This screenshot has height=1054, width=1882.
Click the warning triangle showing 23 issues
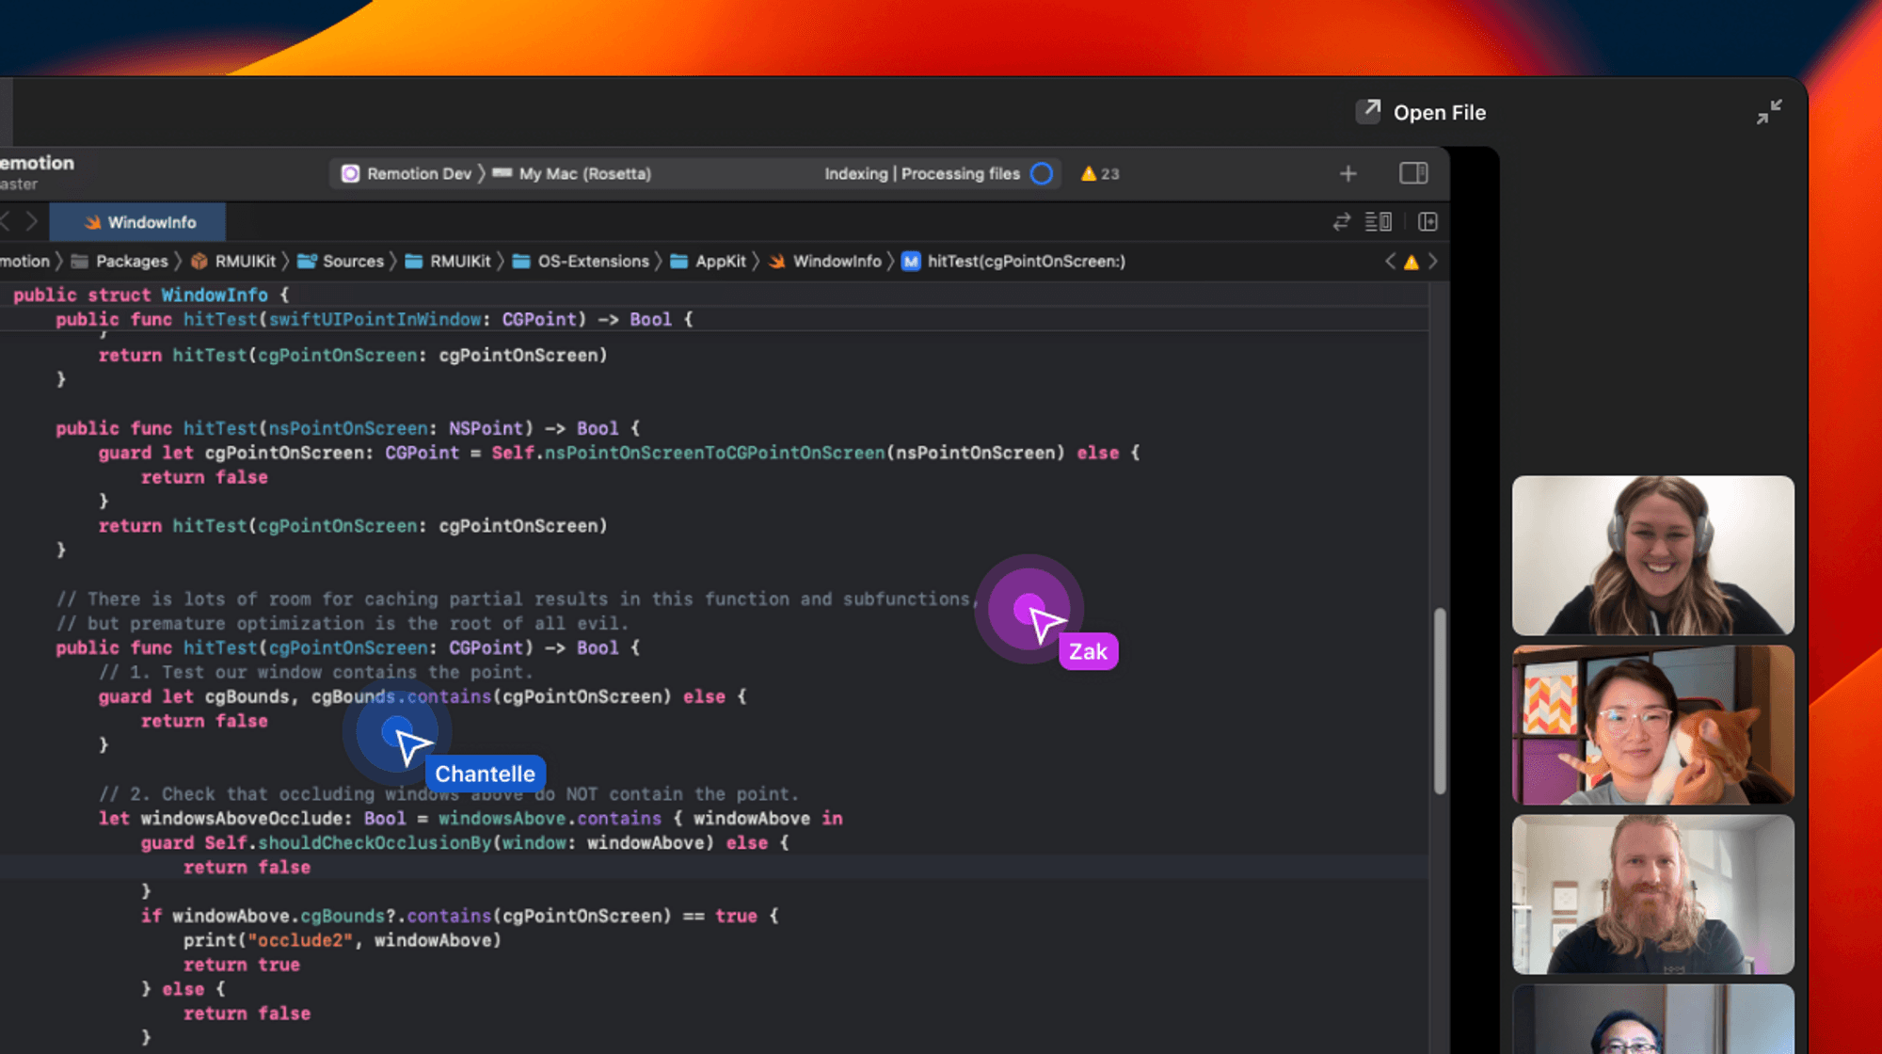[x=1099, y=173]
